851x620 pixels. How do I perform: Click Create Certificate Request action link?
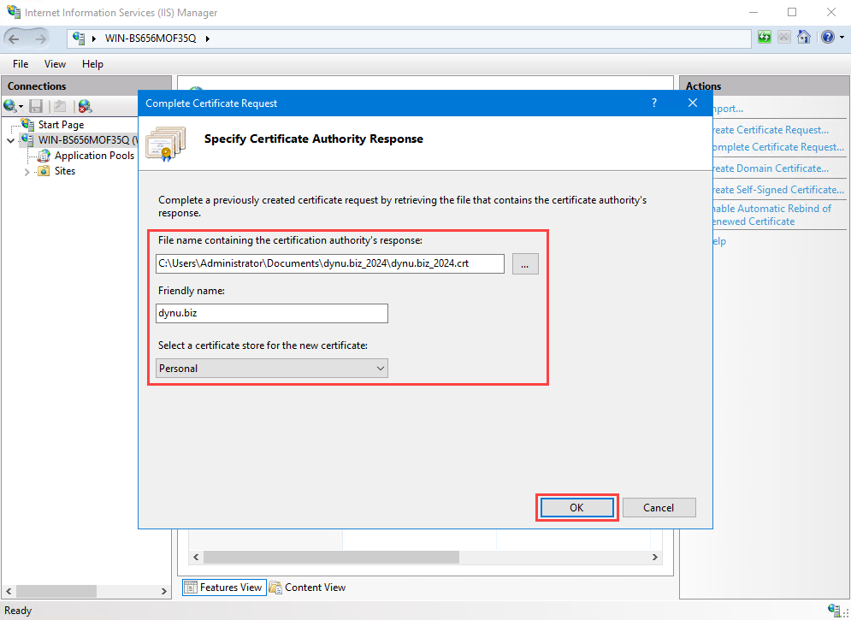coord(770,130)
